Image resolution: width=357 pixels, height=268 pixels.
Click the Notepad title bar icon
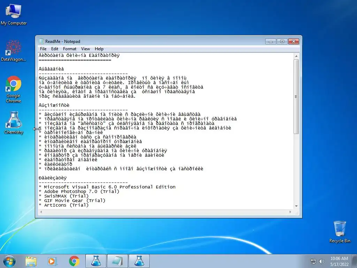pos(41,41)
